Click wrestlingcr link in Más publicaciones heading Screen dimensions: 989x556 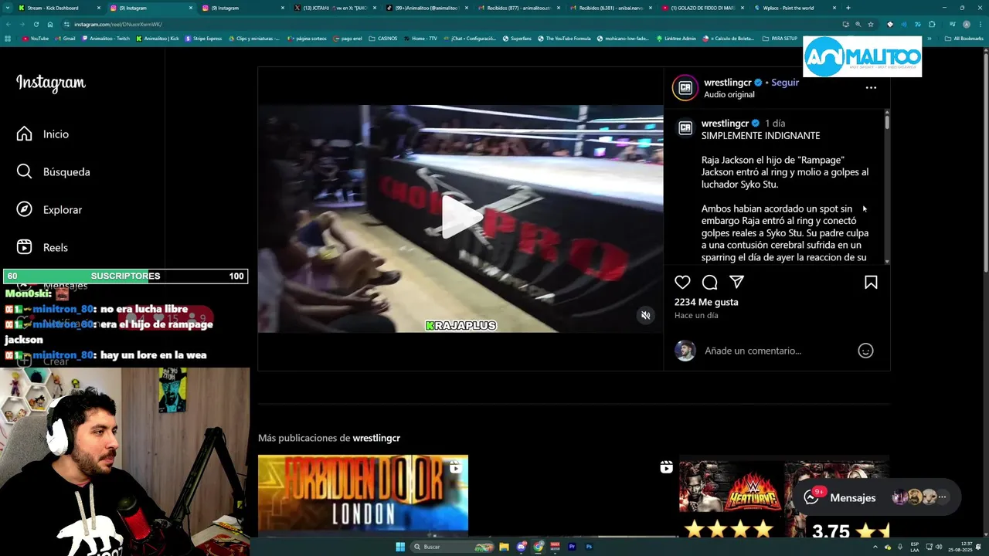376,438
